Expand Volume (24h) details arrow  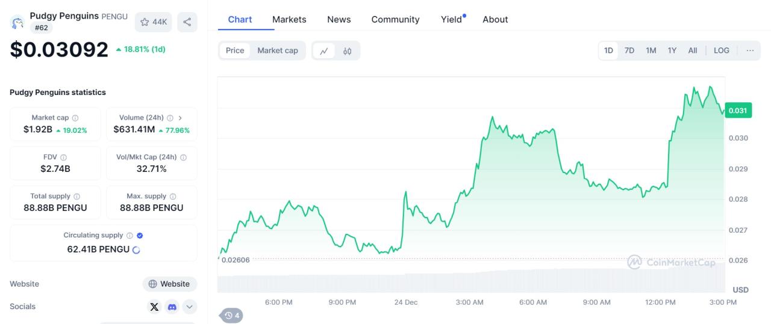[x=180, y=118]
